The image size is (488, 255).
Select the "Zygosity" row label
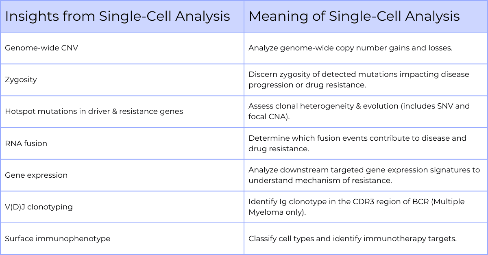click(21, 80)
